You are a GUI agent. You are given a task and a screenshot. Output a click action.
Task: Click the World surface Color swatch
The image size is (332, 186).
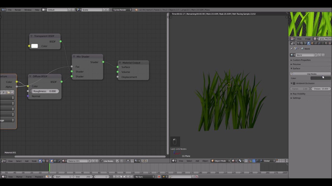(x=321, y=78)
